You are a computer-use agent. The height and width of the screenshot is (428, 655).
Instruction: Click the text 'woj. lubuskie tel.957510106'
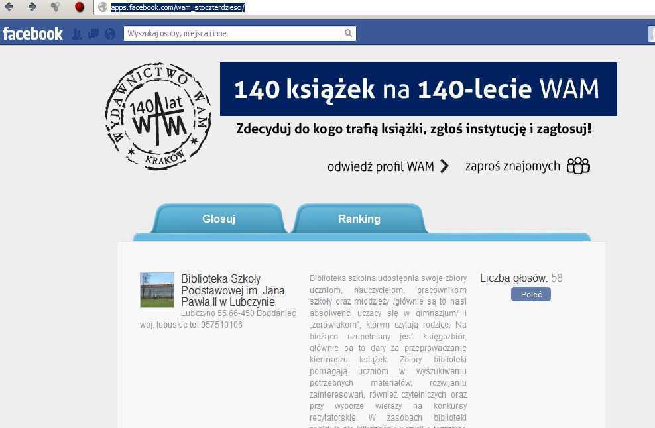point(191,325)
